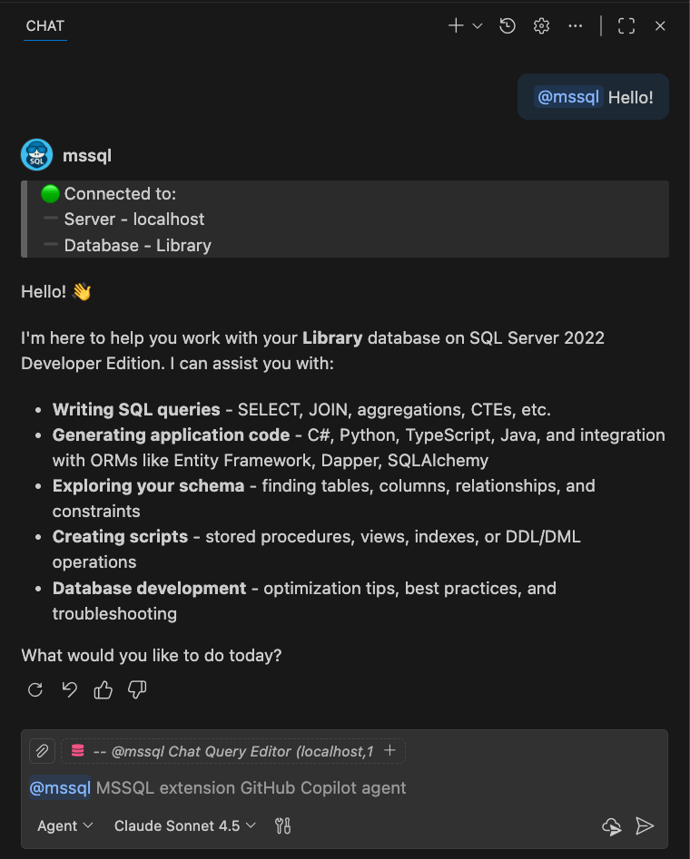
Task: Open chat history with the history icon
Action: [x=507, y=25]
